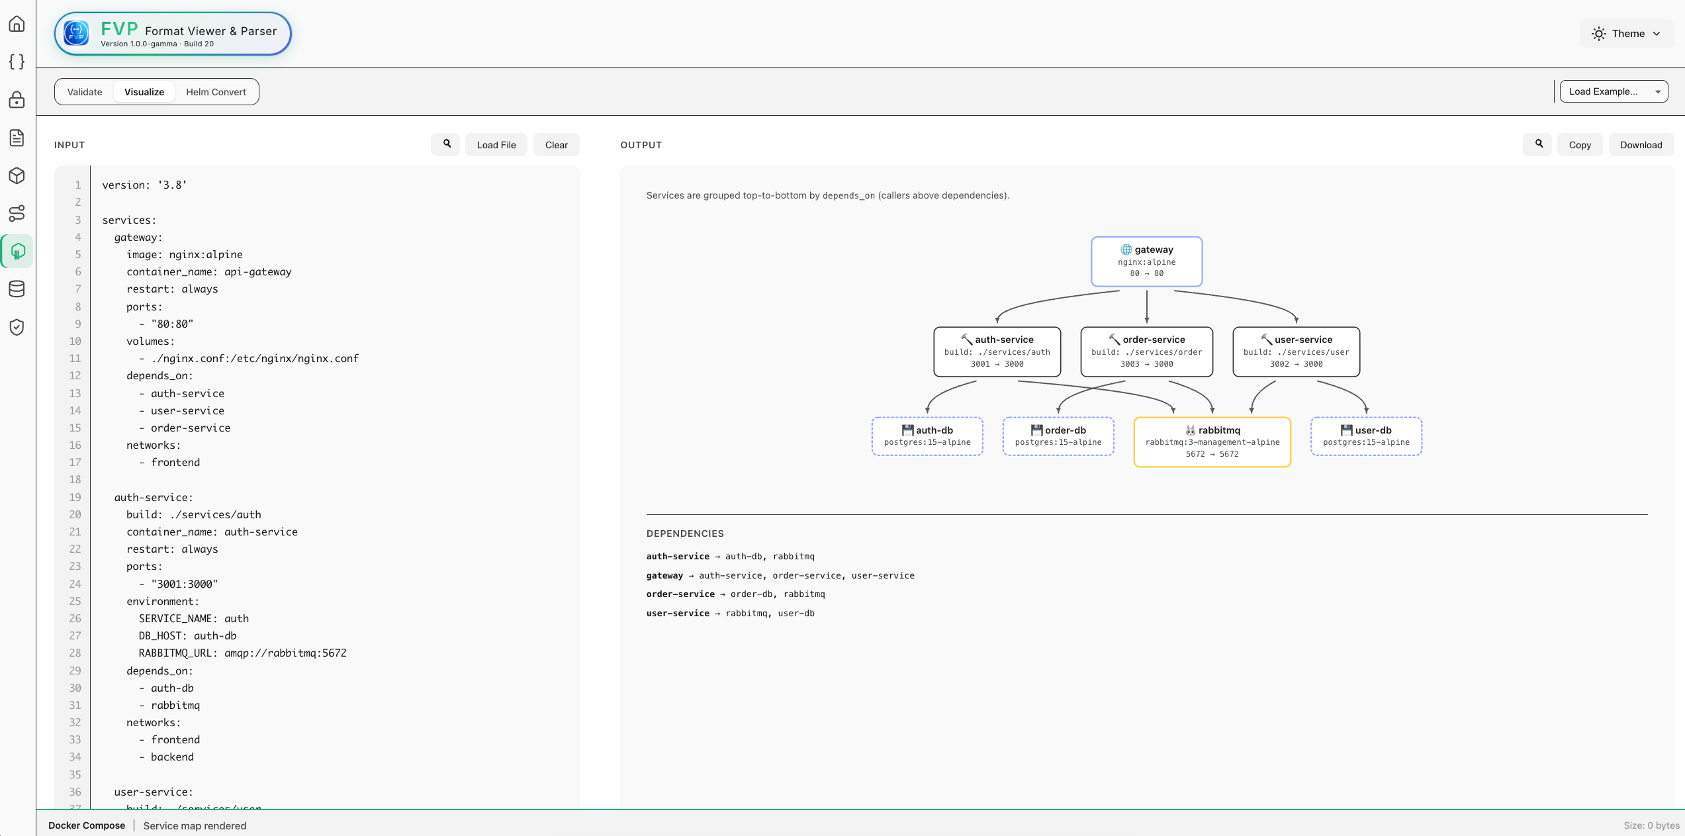Search within the input panel

coord(447,144)
